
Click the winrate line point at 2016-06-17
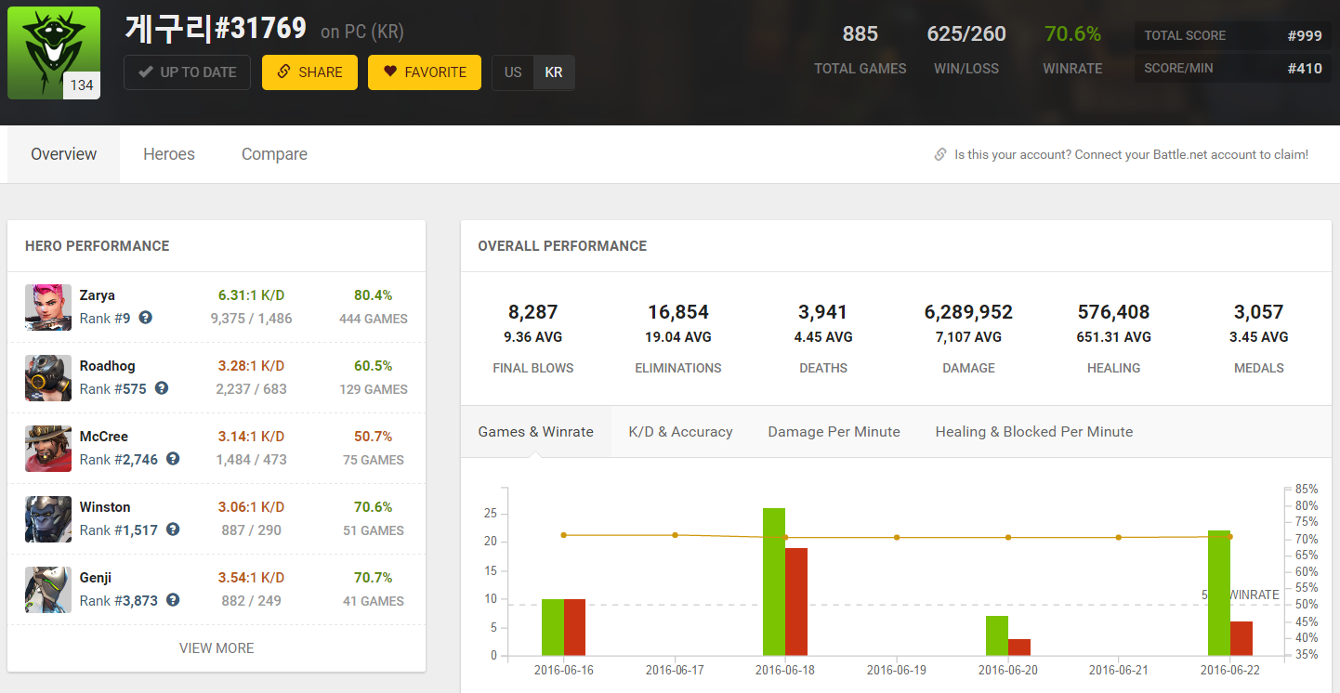point(675,535)
